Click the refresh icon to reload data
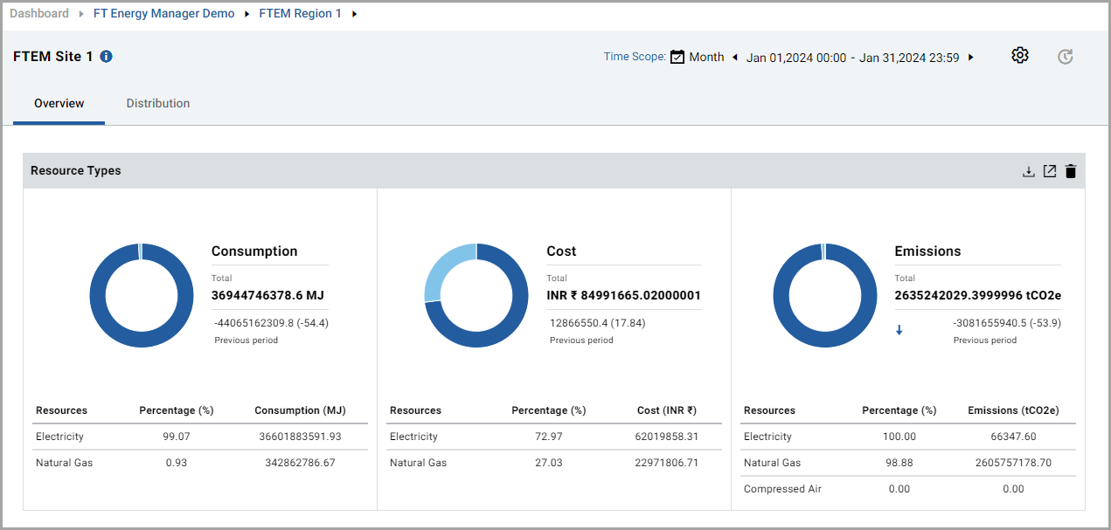Image resolution: width=1111 pixels, height=530 pixels. tap(1065, 56)
